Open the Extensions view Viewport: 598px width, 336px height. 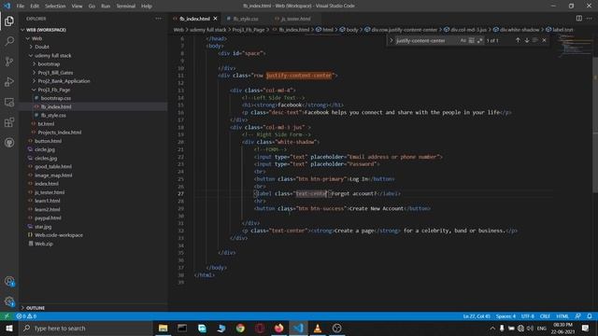coord(9,122)
